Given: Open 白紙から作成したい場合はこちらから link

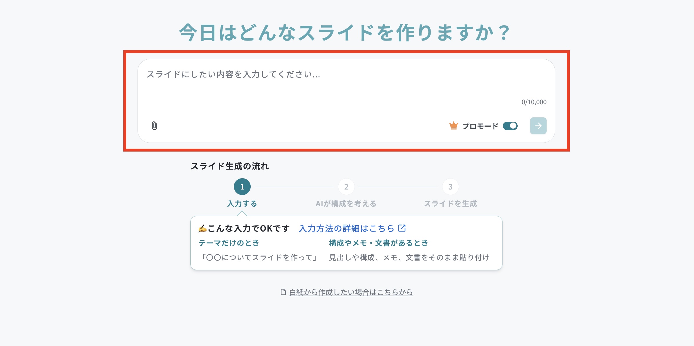Looking at the screenshot, I should (351, 292).
